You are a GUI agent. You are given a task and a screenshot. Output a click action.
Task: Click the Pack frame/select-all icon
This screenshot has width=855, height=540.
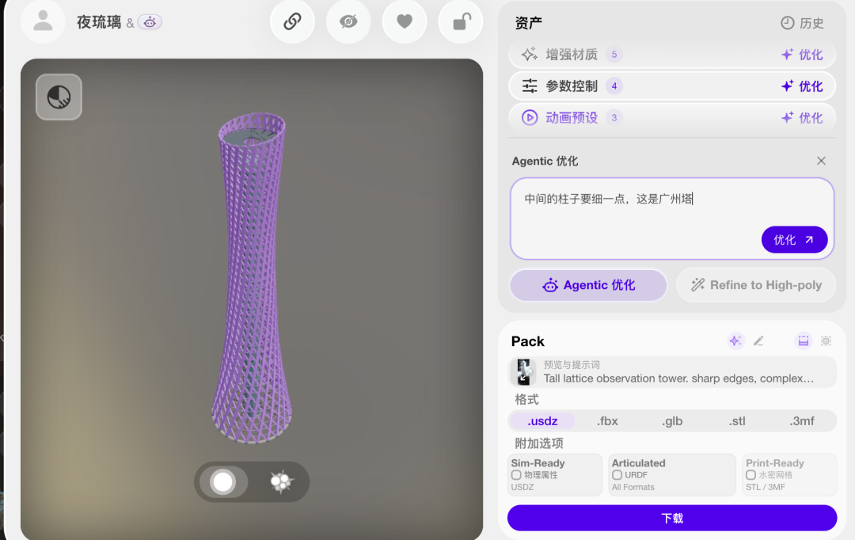point(826,341)
